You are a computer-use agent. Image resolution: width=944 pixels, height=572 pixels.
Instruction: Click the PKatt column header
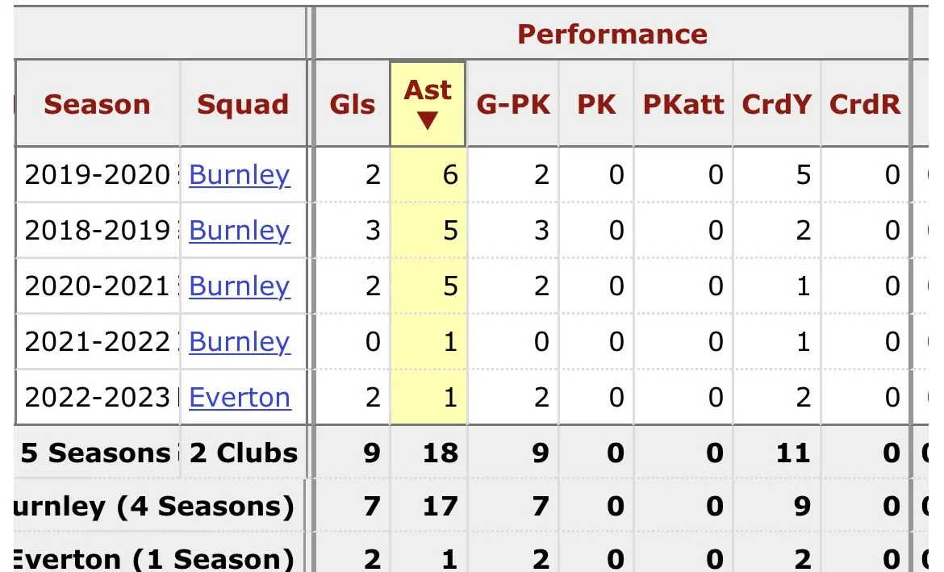click(x=683, y=104)
